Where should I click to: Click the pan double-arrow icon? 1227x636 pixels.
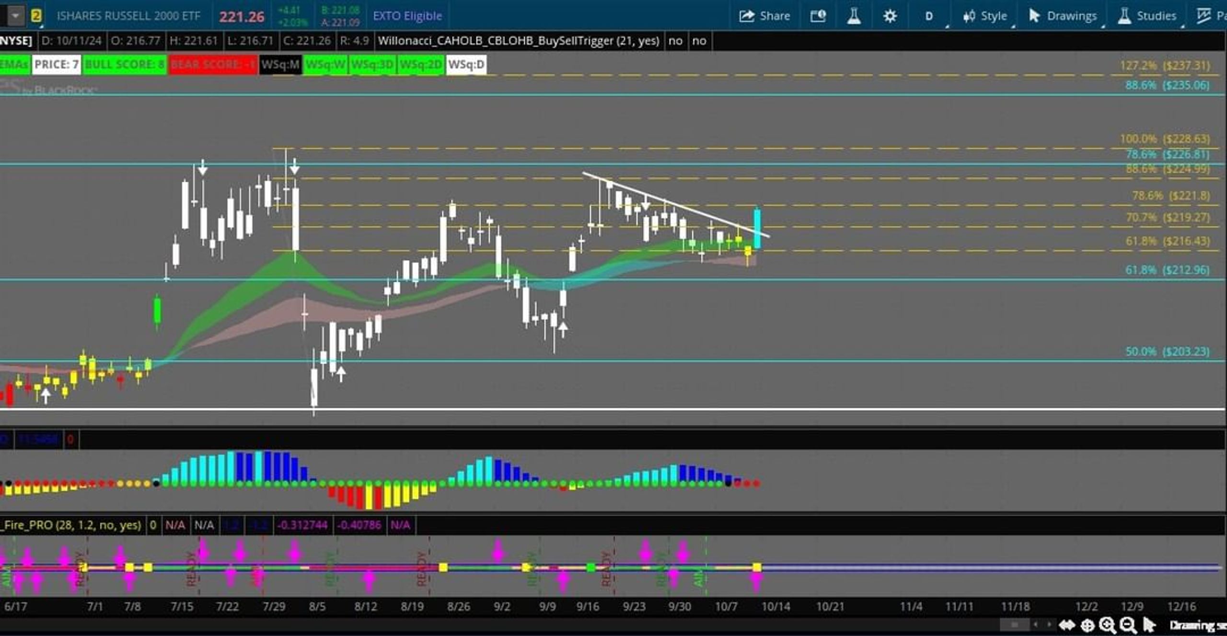[1066, 625]
